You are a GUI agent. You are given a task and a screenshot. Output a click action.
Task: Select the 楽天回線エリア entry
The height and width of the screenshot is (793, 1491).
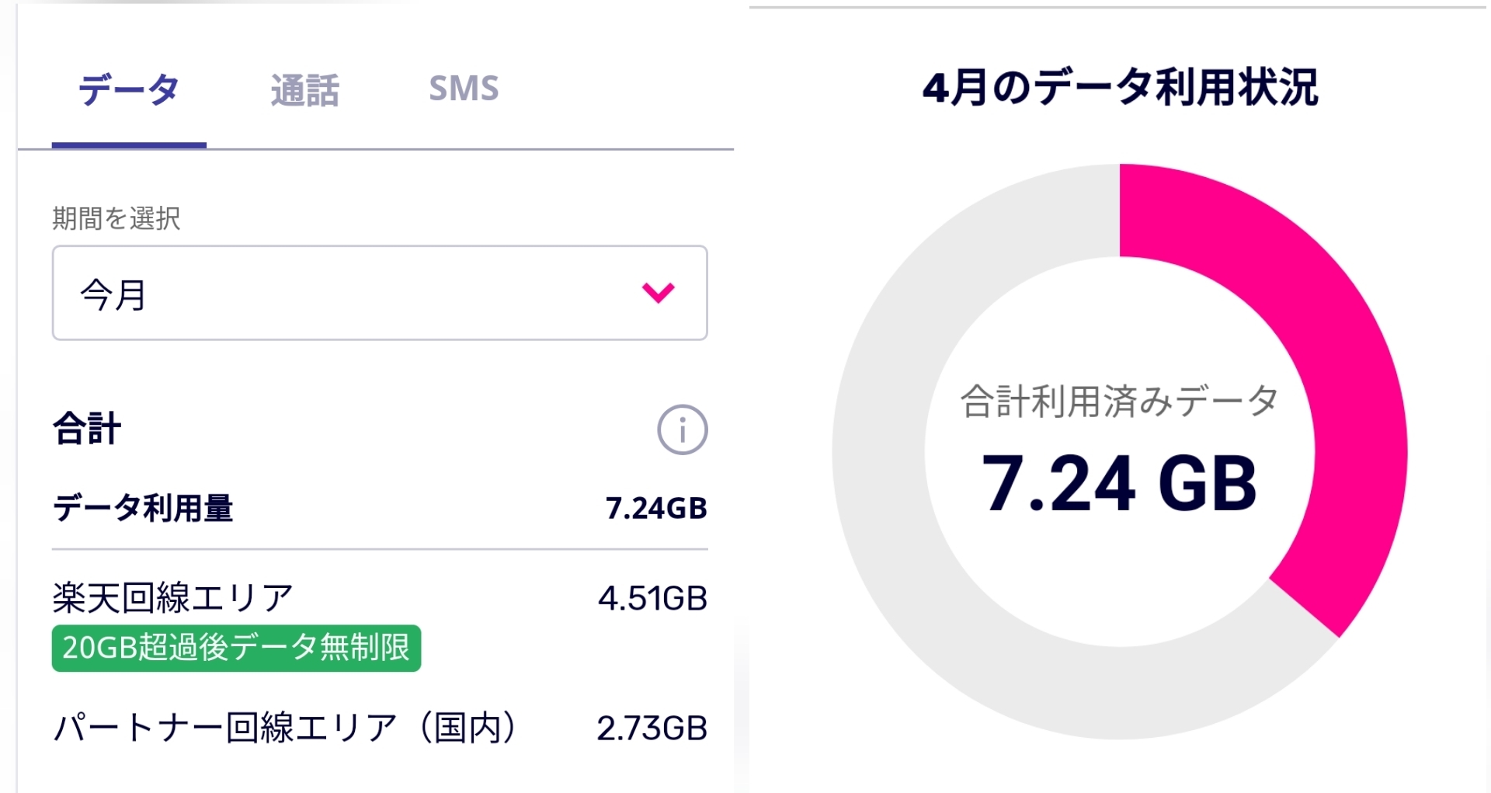point(172,598)
